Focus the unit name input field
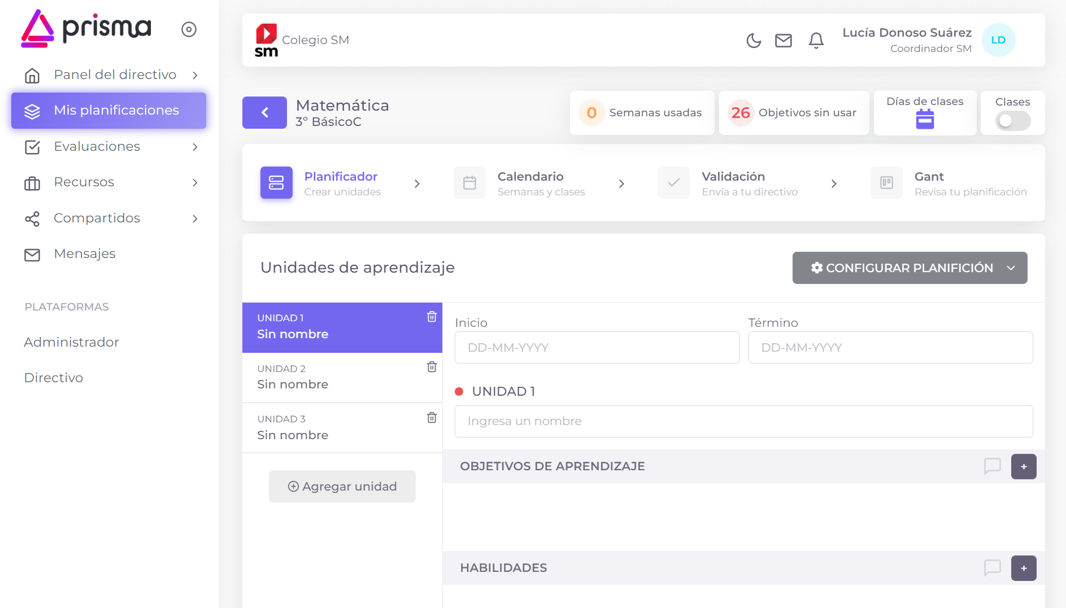The width and height of the screenshot is (1066, 608). coord(743,422)
